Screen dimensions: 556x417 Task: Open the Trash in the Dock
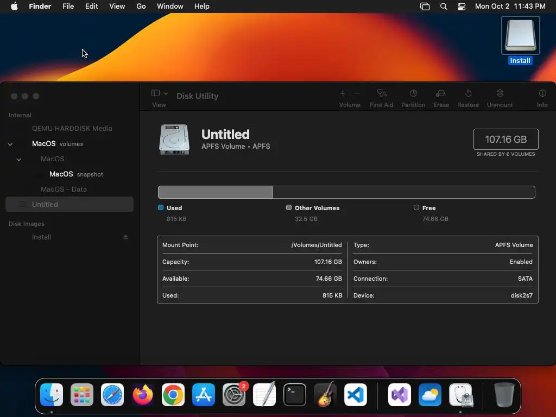(x=504, y=394)
